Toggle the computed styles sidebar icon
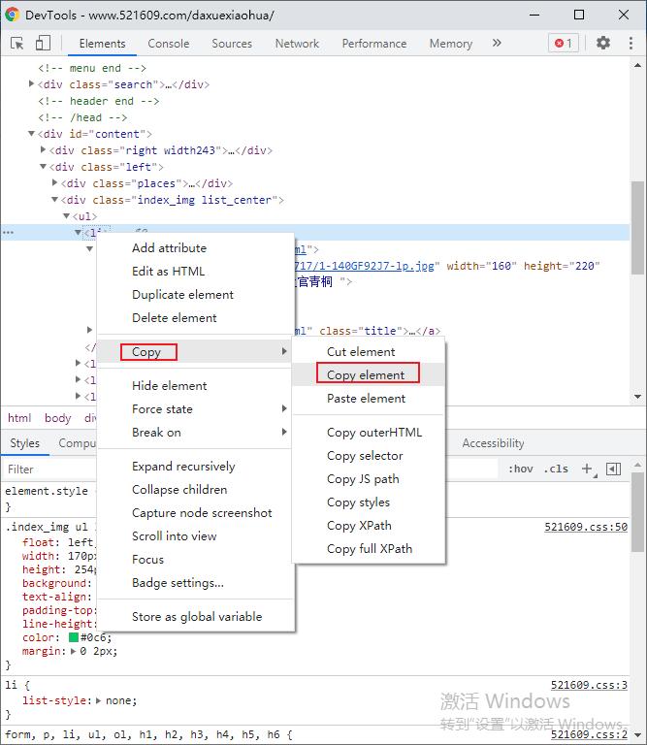 pyautogui.click(x=613, y=469)
